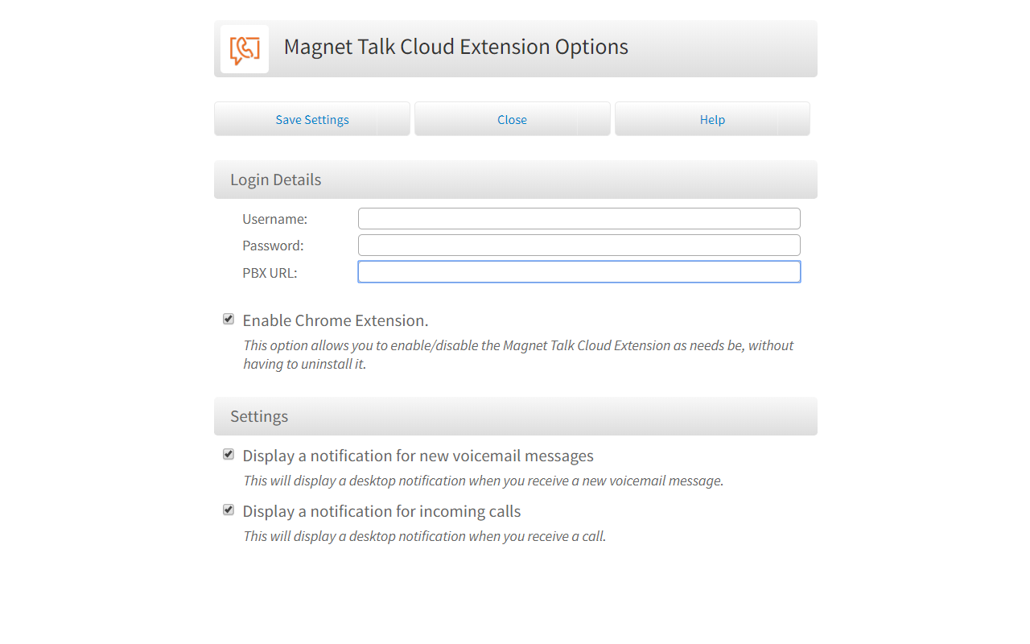
Task: Click the incoming calls notification heading
Action: (381, 510)
